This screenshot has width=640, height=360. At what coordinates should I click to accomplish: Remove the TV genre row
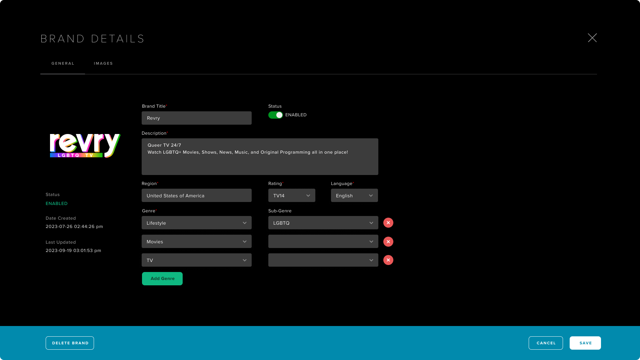[x=388, y=260]
